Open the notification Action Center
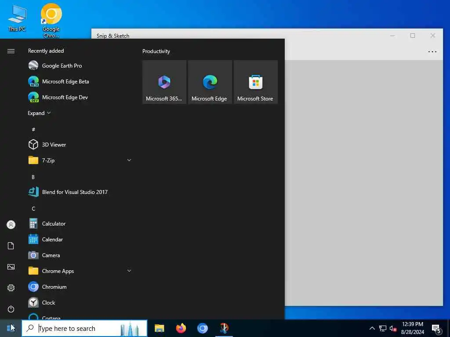Screen dimensions: 450x337 click(x=436, y=328)
